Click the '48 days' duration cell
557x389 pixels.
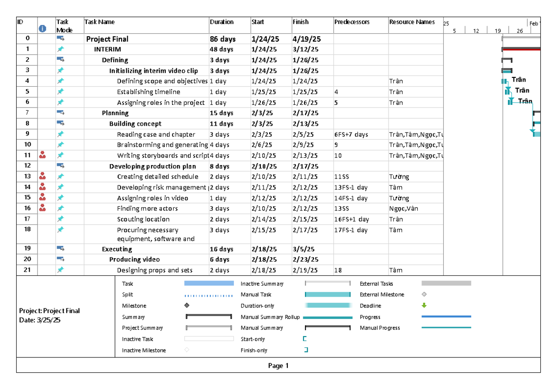pos(230,49)
